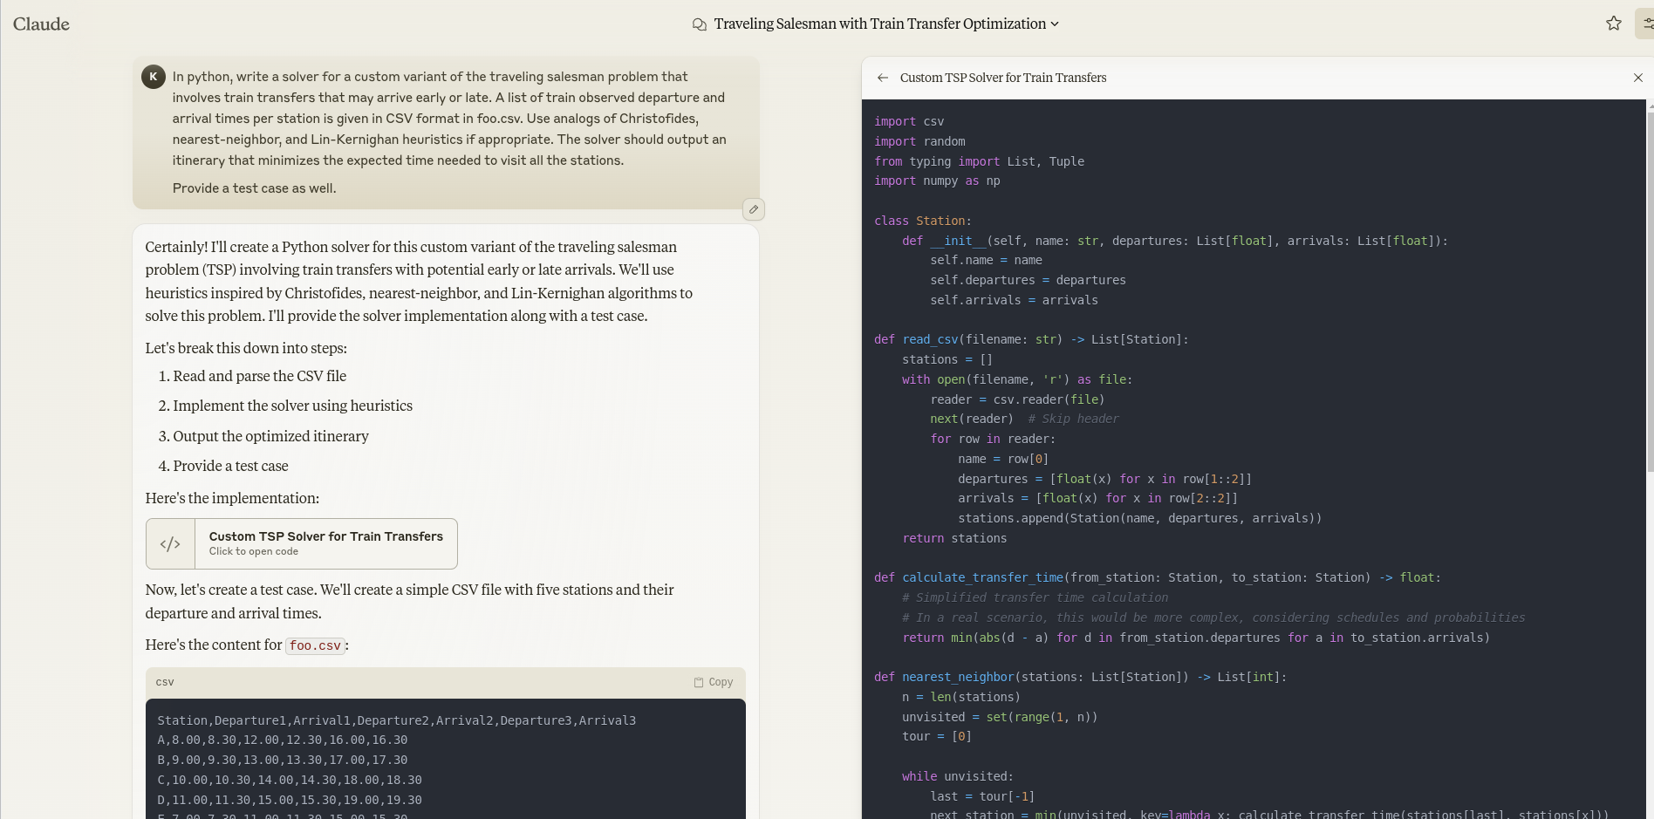Click the list item 'Output the optimized itinerary'

point(270,436)
